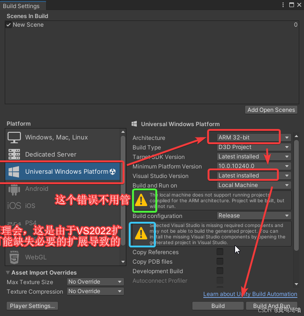Enable the Copy References checkbox

coord(220,252)
